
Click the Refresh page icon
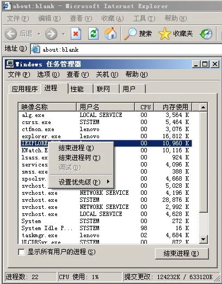pyautogui.click(x=93, y=34)
